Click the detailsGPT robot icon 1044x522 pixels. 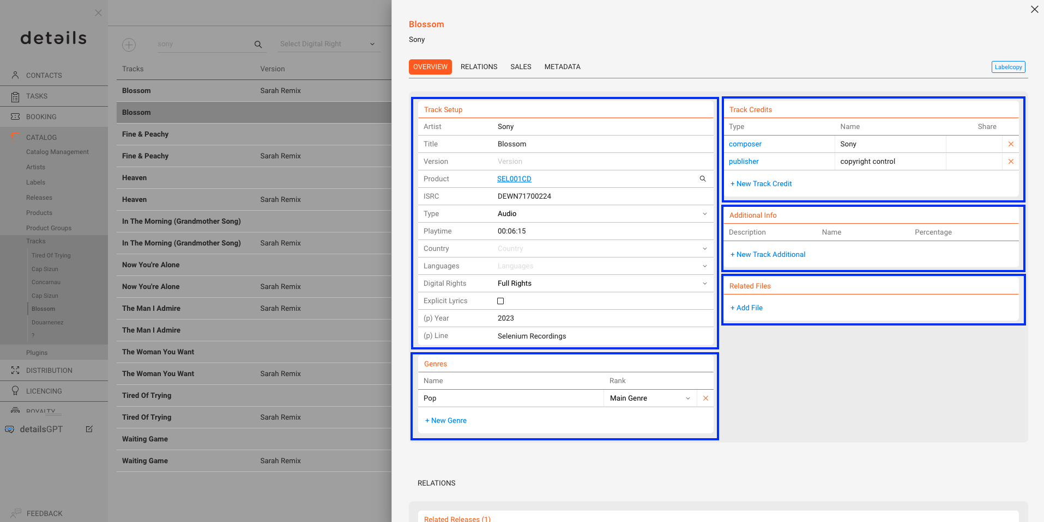coord(10,429)
